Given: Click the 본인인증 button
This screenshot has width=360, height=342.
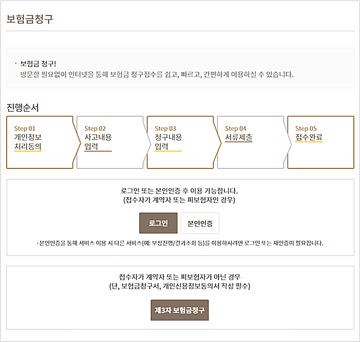Looking at the screenshot, I should (x=200, y=223).
